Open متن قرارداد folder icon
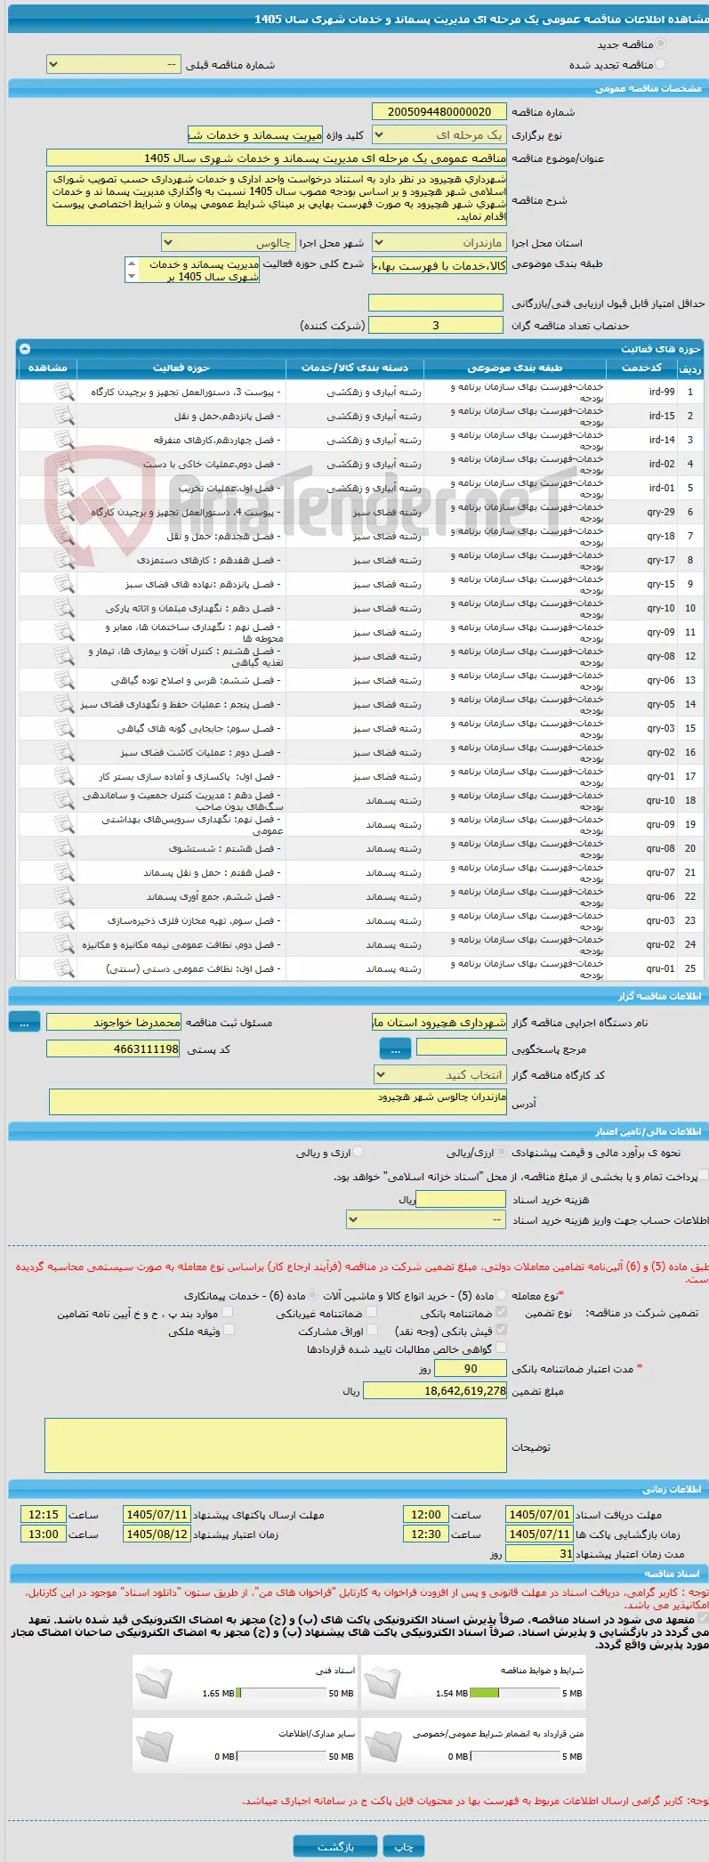 click(x=383, y=1745)
